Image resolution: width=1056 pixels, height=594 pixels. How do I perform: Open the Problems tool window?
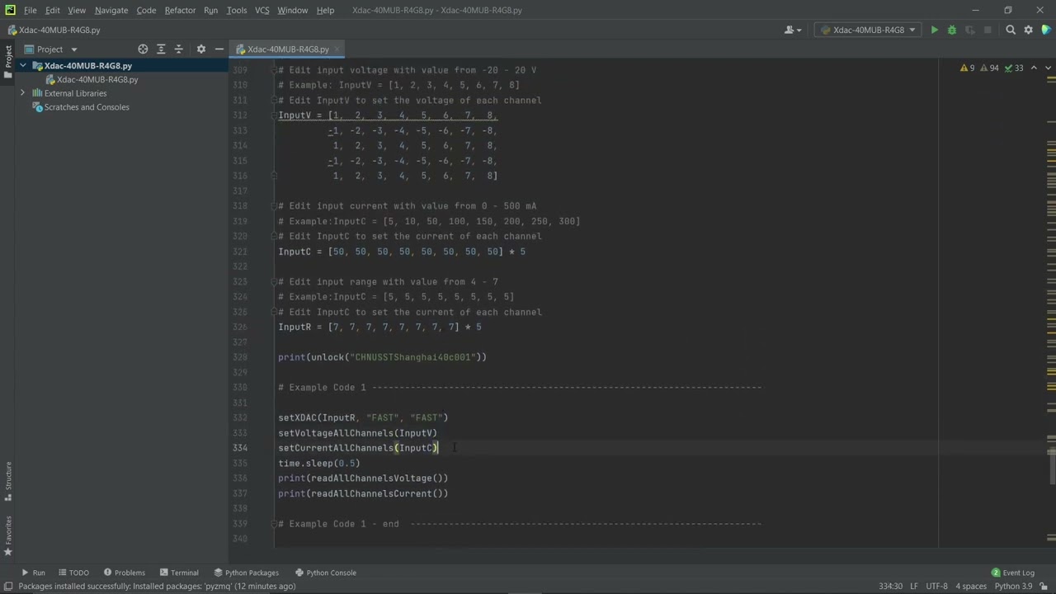[124, 573]
